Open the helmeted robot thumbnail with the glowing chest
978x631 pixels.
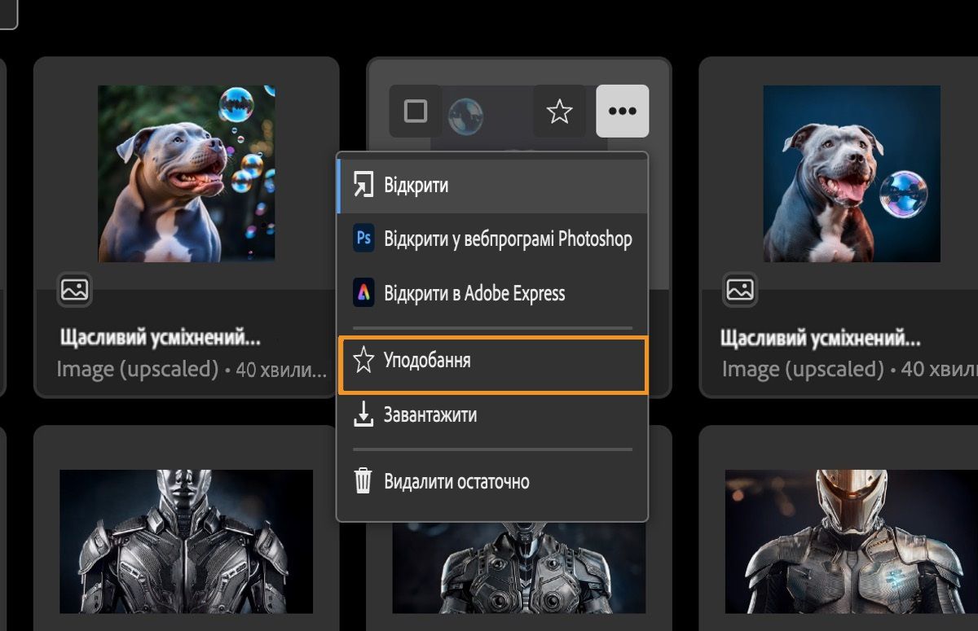click(x=852, y=541)
